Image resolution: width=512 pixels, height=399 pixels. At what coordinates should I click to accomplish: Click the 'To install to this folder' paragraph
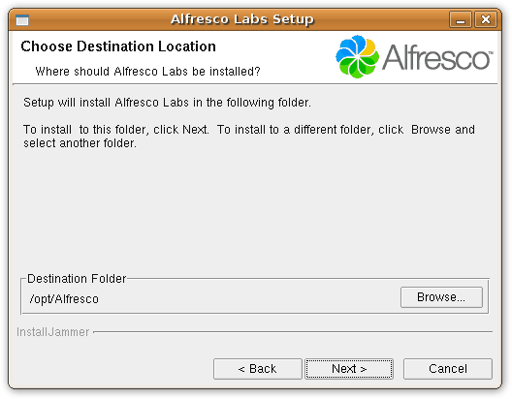click(249, 137)
